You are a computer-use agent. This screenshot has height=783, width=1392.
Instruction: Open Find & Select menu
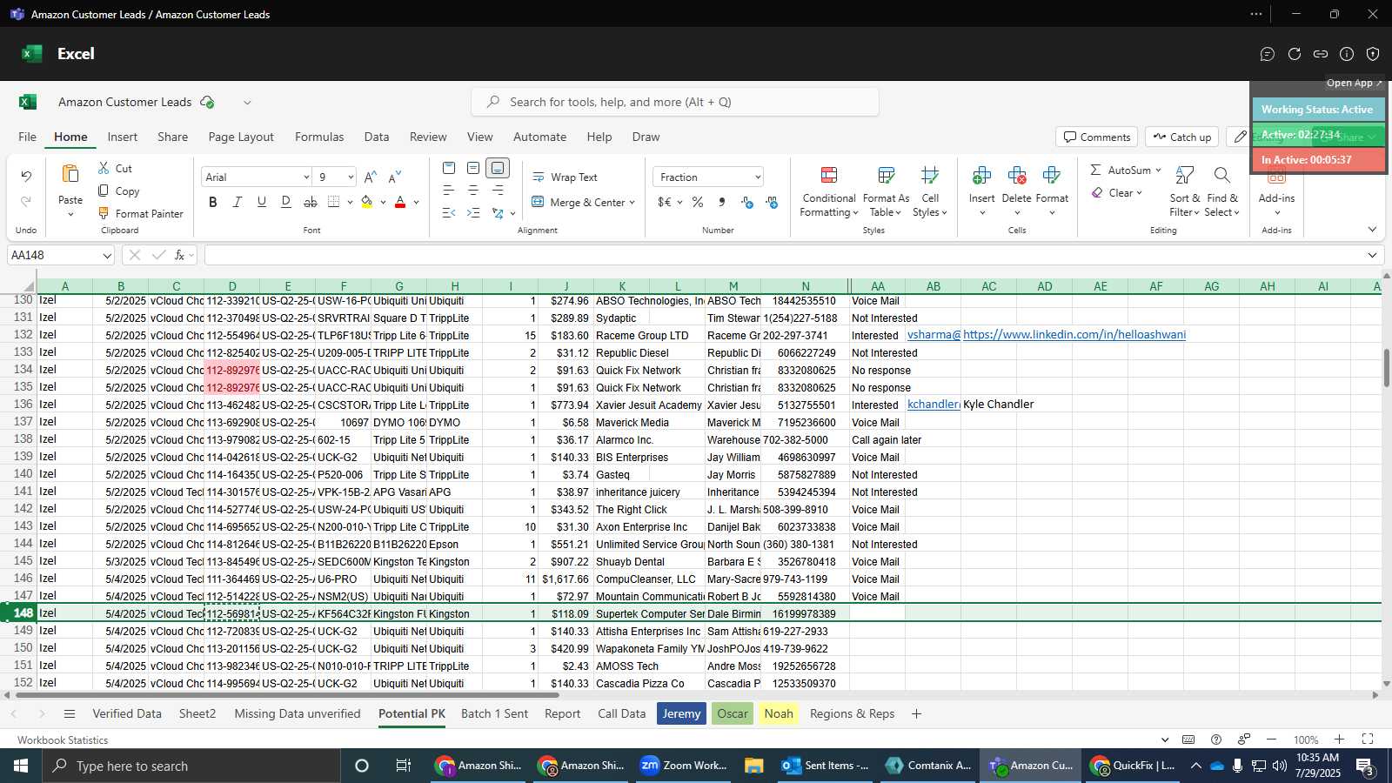[1221, 191]
